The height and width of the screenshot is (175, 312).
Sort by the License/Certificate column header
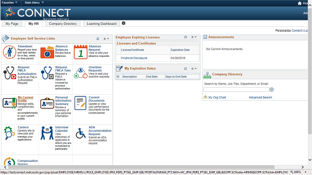tap(133, 50)
